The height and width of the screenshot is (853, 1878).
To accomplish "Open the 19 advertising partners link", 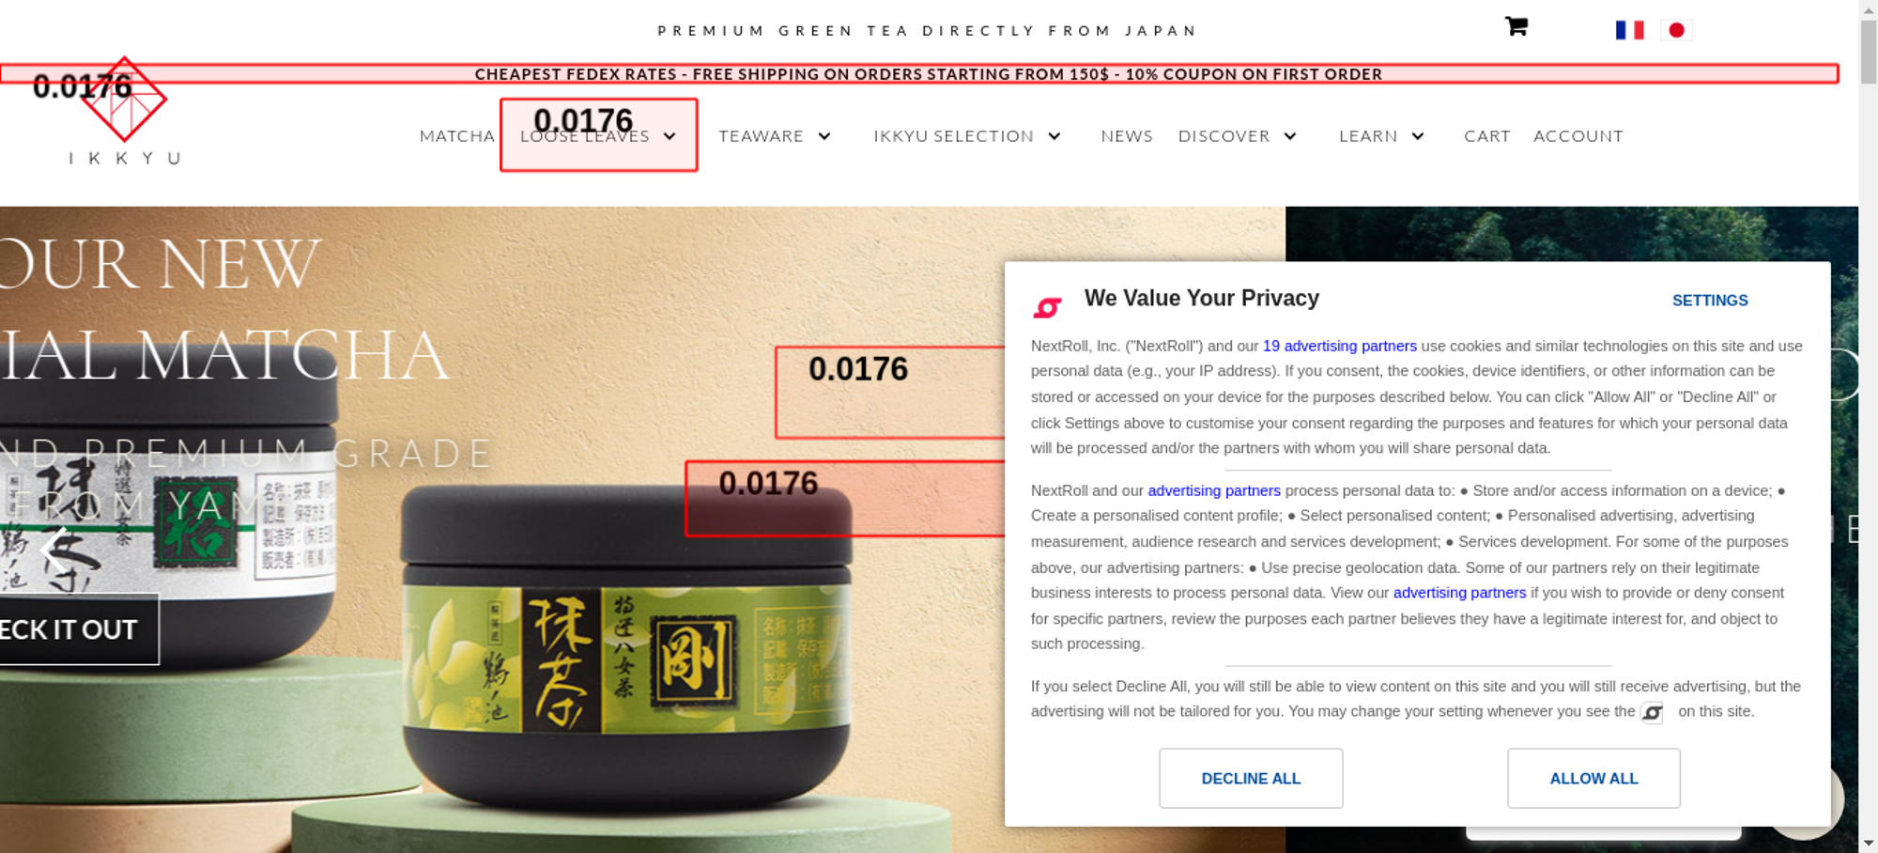I will coord(1340,346).
